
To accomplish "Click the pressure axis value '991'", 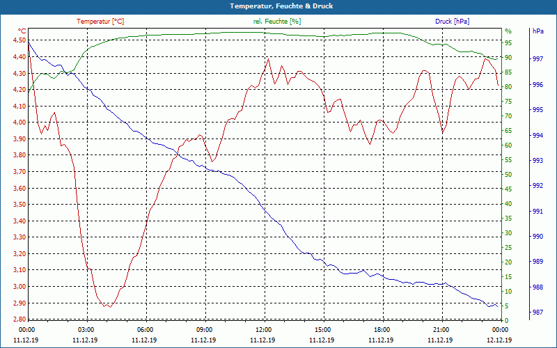I will pos(538,212).
